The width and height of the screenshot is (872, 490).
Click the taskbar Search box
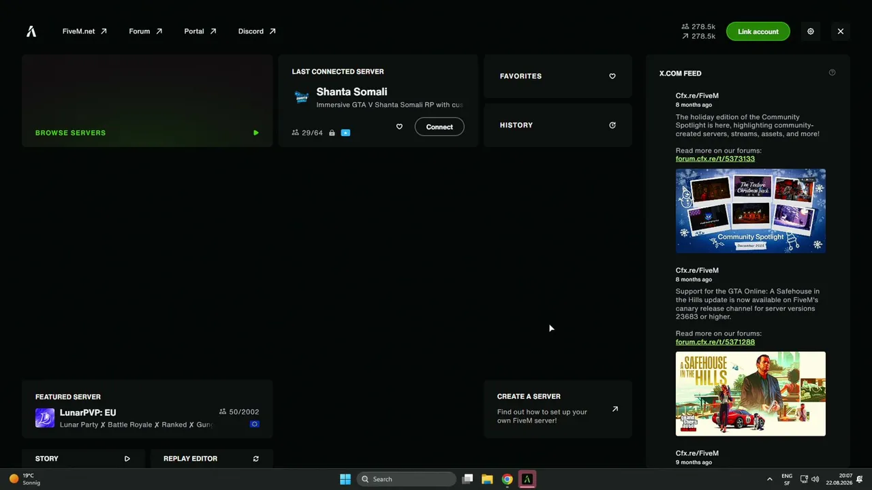point(406,479)
